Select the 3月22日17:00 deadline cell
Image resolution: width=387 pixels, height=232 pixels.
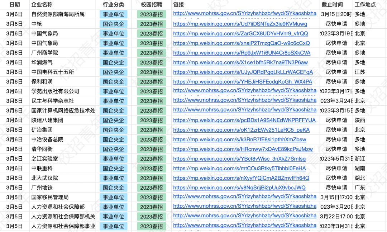pos(336,217)
